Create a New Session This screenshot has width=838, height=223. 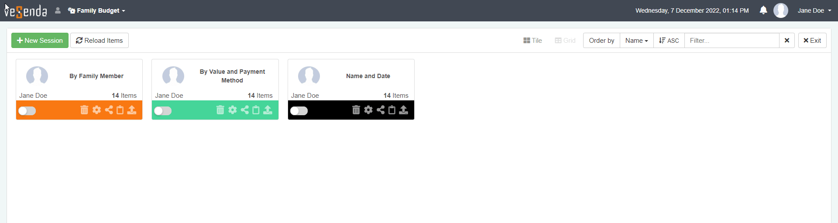point(40,41)
